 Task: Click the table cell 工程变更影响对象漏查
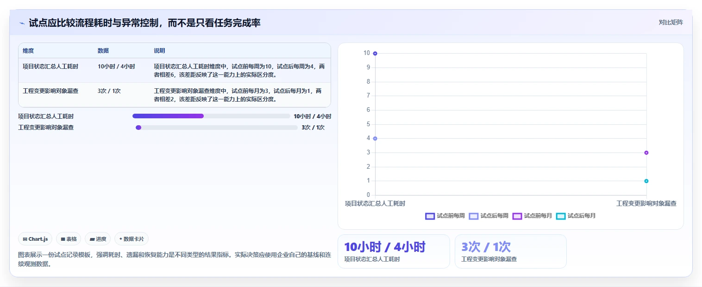(x=50, y=91)
